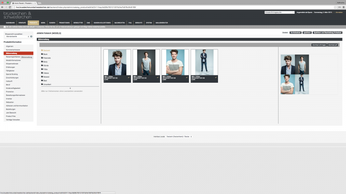
Task: Click browser back arrow
Action: pyautogui.click(x=2, y=7)
